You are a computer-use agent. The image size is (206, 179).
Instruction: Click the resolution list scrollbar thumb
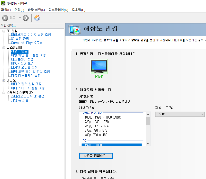click(148, 121)
